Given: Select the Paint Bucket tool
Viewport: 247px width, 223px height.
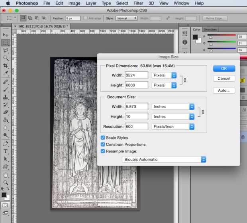Looking at the screenshot, I should coord(6,120).
